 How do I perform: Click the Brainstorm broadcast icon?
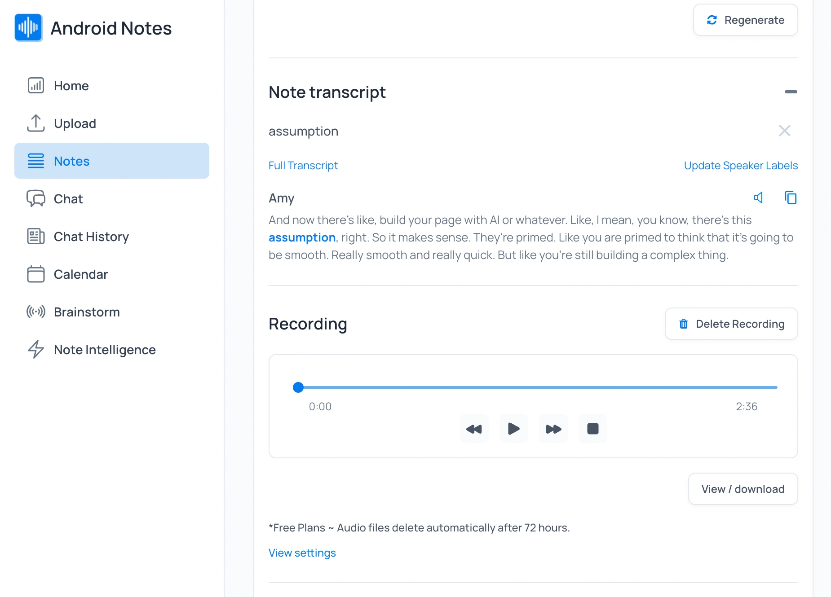[x=36, y=312]
